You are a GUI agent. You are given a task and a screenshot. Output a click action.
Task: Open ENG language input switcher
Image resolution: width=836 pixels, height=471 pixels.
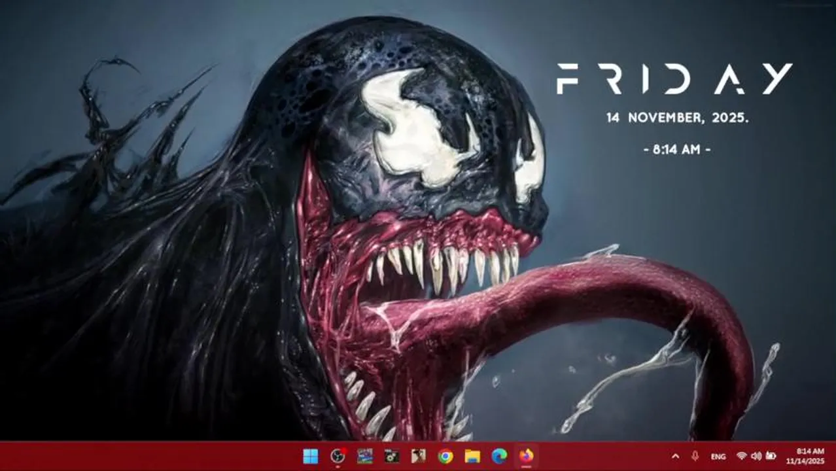[718, 456]
